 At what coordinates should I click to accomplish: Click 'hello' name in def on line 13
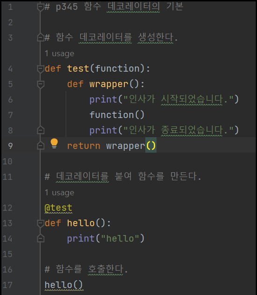coord(81,223)
